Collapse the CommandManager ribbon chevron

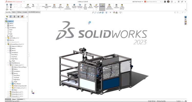click(186, 10)
